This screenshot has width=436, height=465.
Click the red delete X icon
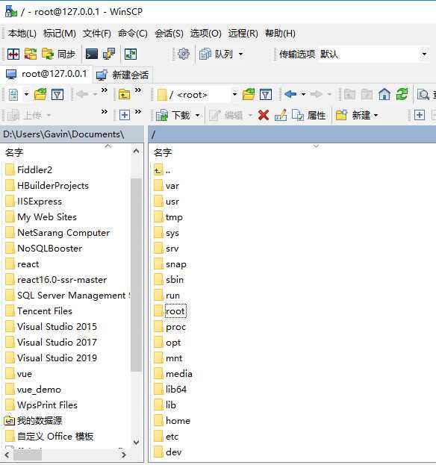pyautogui.click(x=264, y=115)
